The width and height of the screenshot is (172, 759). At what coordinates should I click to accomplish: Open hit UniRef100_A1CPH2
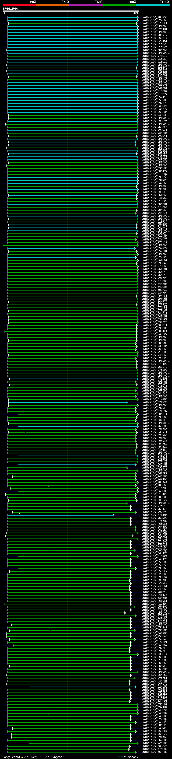point(154,660)
